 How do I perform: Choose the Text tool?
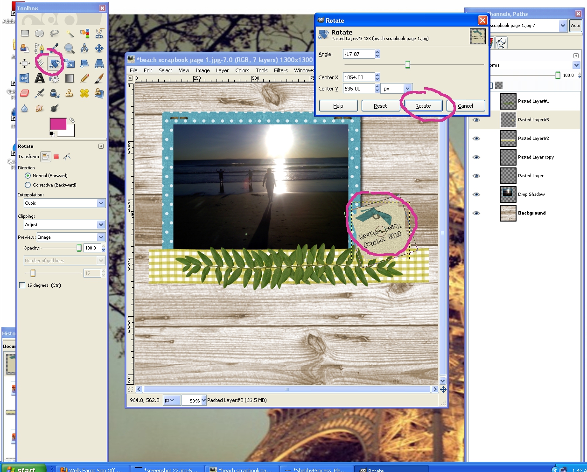tap(40, 78)
